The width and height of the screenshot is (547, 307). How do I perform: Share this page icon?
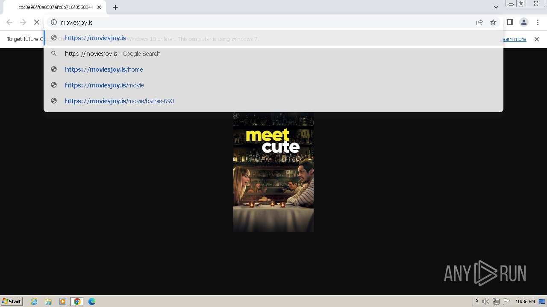pos(479,22)
